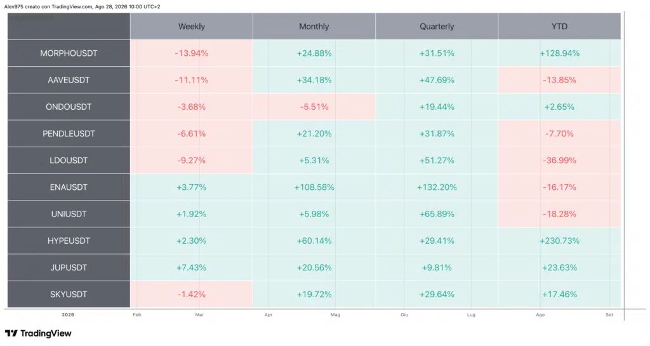Open the AAVEUSDT row label
650x346 pixels.
(69, 80)
